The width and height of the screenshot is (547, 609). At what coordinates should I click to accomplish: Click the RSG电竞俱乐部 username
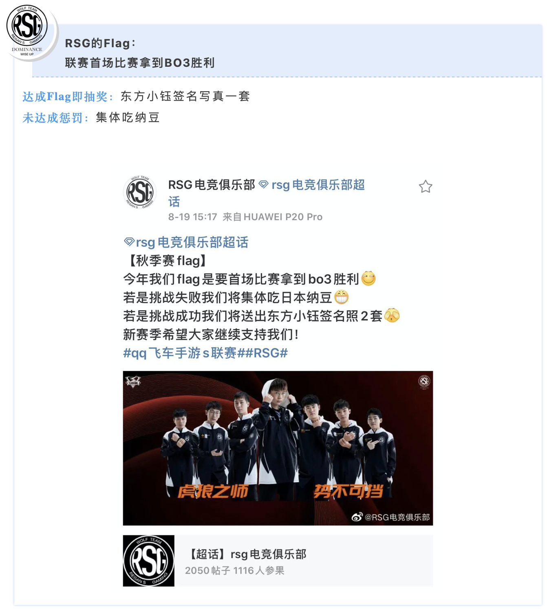pyautogui.click(x=212, y=185)
